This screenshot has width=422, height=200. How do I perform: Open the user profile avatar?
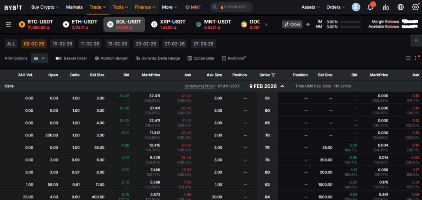[x=356, y=7]
